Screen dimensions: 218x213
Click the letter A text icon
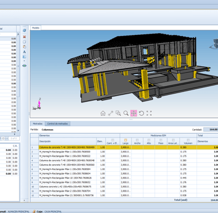(24, 52)
